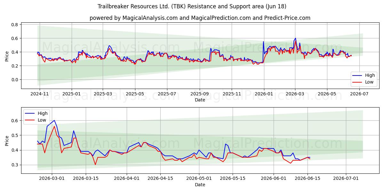Click the bottom chart '2026-03-01' date label
Screen dimensions: 384x192
coord(52,179)
